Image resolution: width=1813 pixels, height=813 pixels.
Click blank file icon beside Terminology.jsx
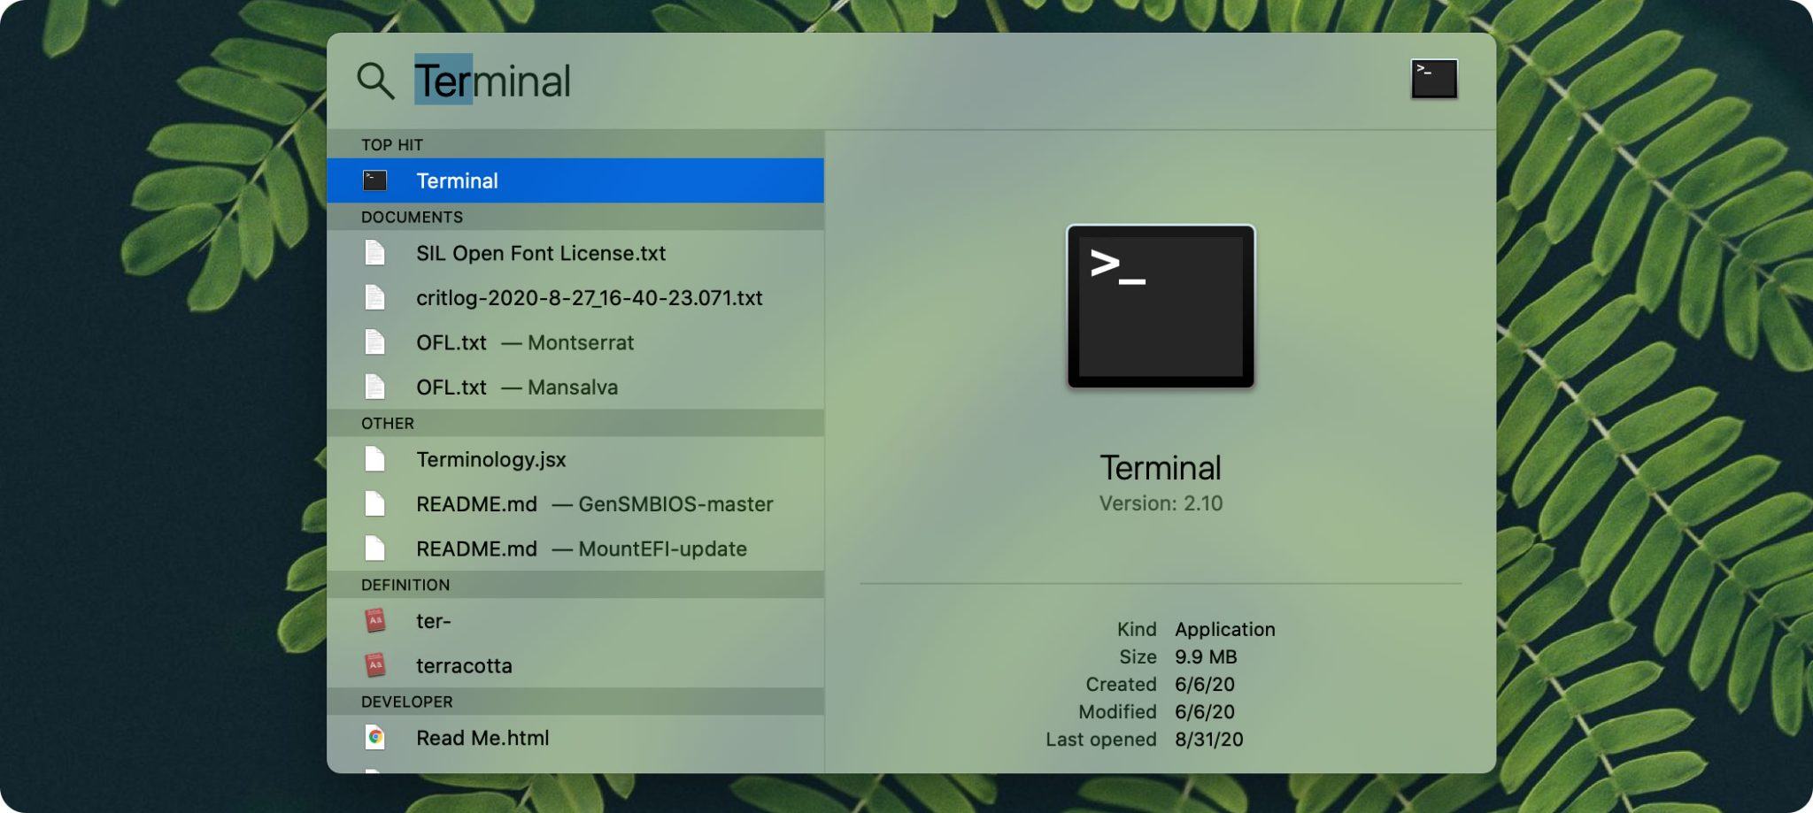[x=375, y=459]
